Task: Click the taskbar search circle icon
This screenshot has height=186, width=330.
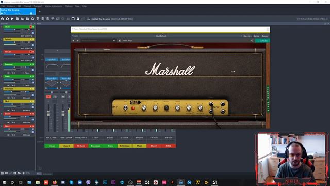Action: tap(12, 182)
